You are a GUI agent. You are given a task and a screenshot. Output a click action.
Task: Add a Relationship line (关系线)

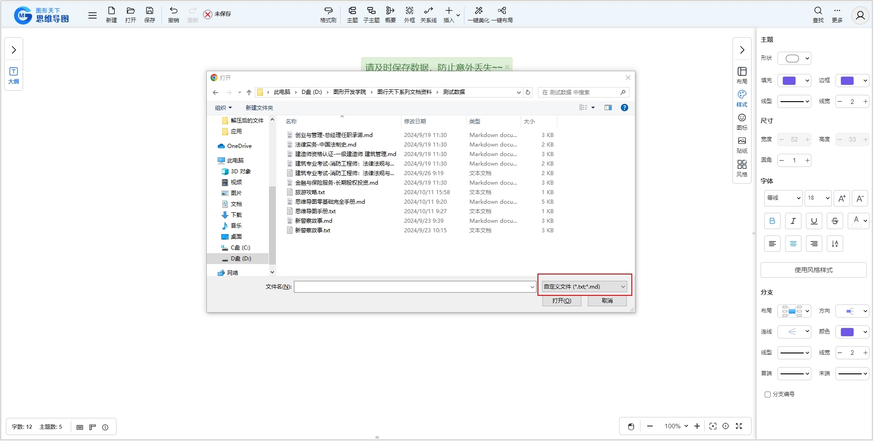(x=429, y=15)
